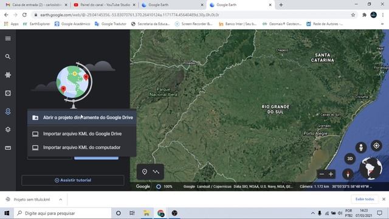This screenshot has width=389, height=219.
Task: Click the mini globe overview
Action: point(371,169)
